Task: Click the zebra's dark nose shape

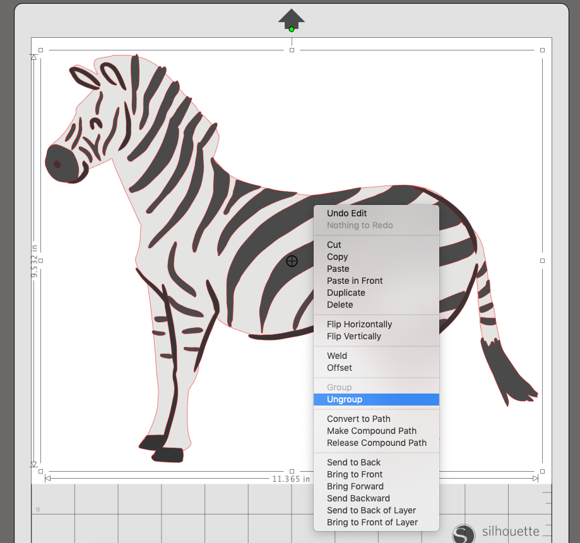Action: pos(61,164)
